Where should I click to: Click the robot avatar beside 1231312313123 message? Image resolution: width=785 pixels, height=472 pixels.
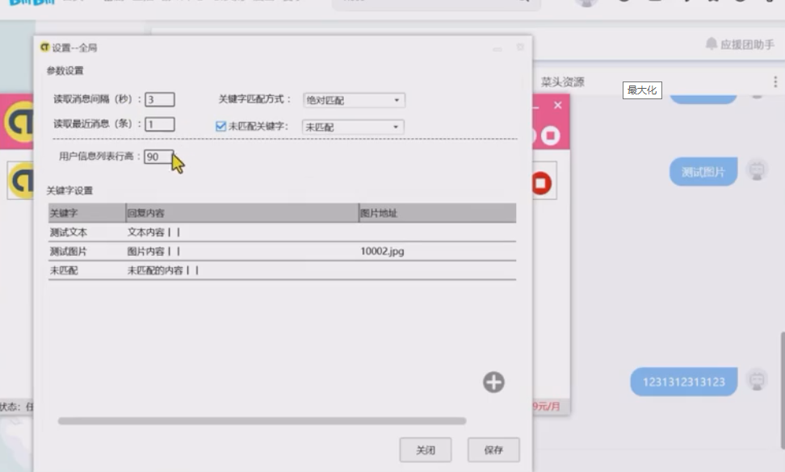[757, 381]
